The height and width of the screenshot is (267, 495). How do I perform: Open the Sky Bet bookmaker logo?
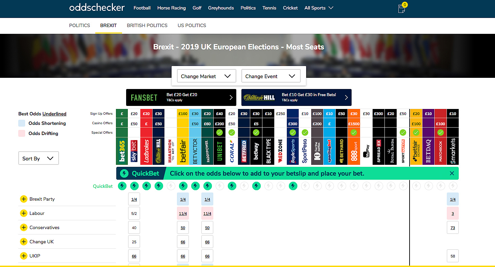click(x=134, y=151)
